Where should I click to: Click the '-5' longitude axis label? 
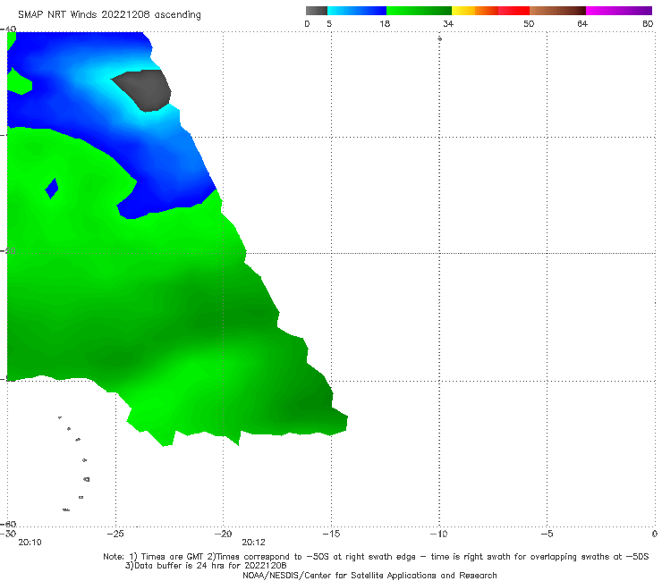pyautogui.click(x=547, y=534)
